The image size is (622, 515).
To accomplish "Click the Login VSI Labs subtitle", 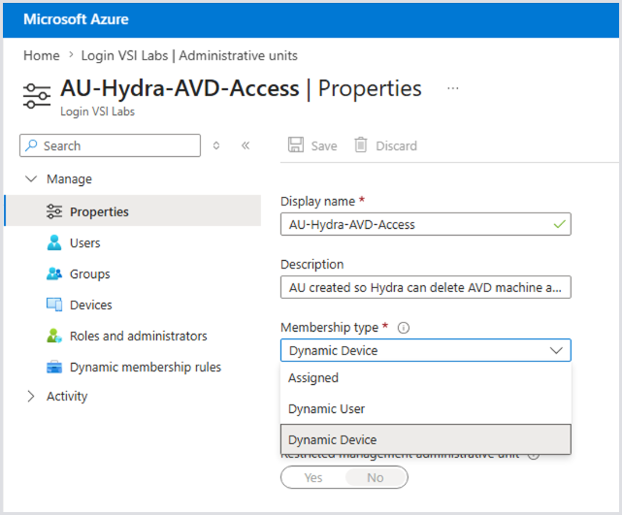I will tap(97, 112).
